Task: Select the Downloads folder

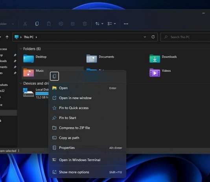Action: pyautogui.click(x=163, y=59)
